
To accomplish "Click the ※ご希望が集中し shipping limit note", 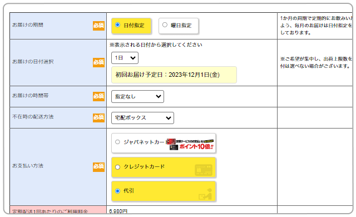I will (x=316, y=62).
